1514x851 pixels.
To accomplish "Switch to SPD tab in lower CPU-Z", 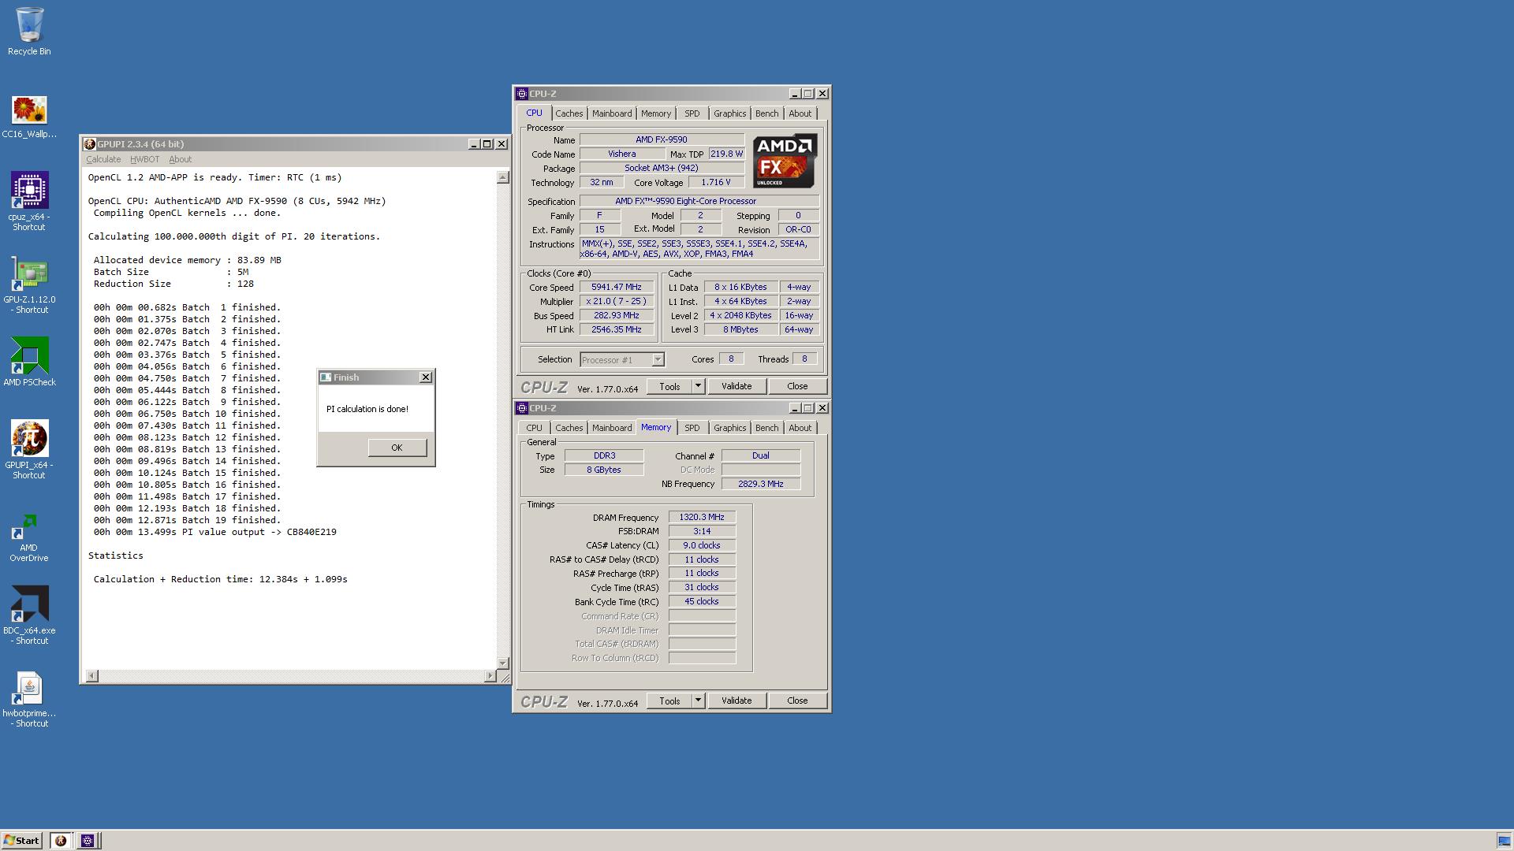I will (692, 428).
